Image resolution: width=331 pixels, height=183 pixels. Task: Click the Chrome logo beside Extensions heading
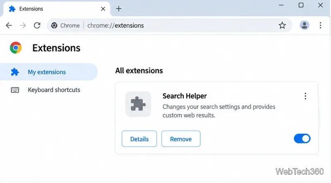(x=16, y=48)
